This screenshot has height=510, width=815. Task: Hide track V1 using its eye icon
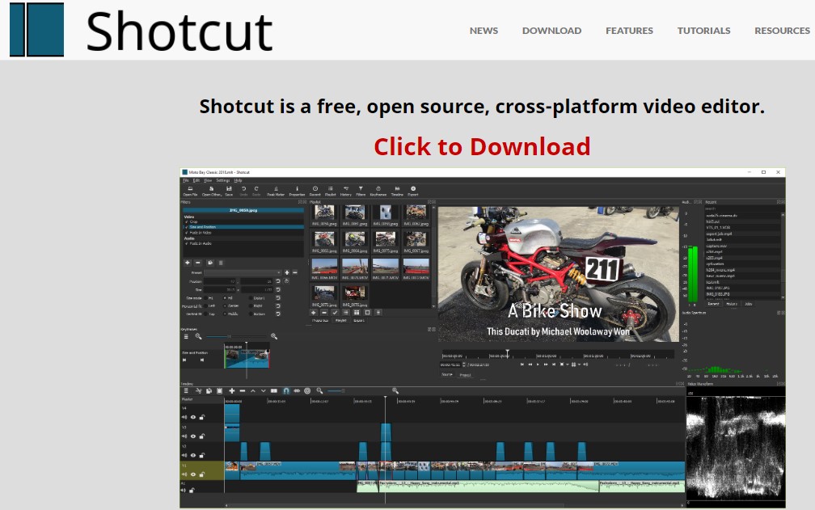point(192,474)
